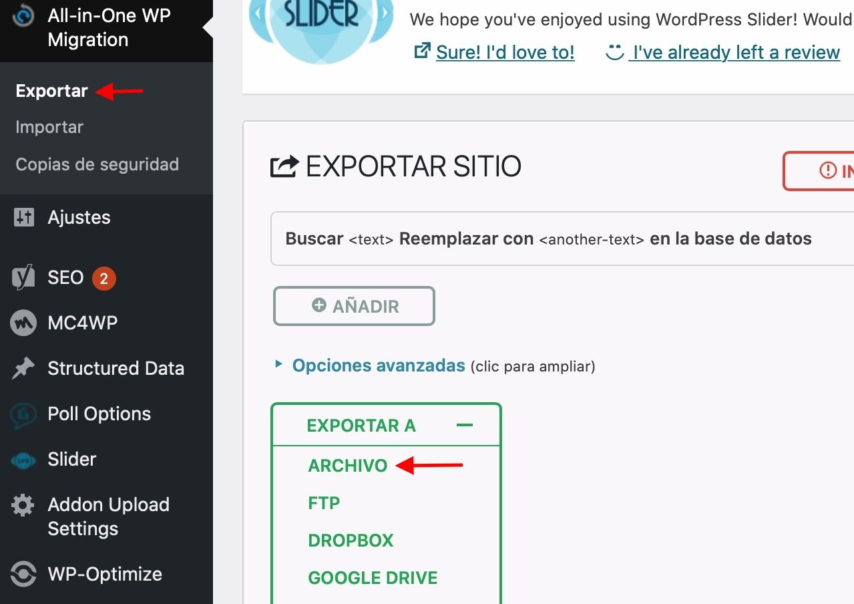
Task: Click the triangle next to Opciones avanzadas
Action: click(x=278, y=365)
